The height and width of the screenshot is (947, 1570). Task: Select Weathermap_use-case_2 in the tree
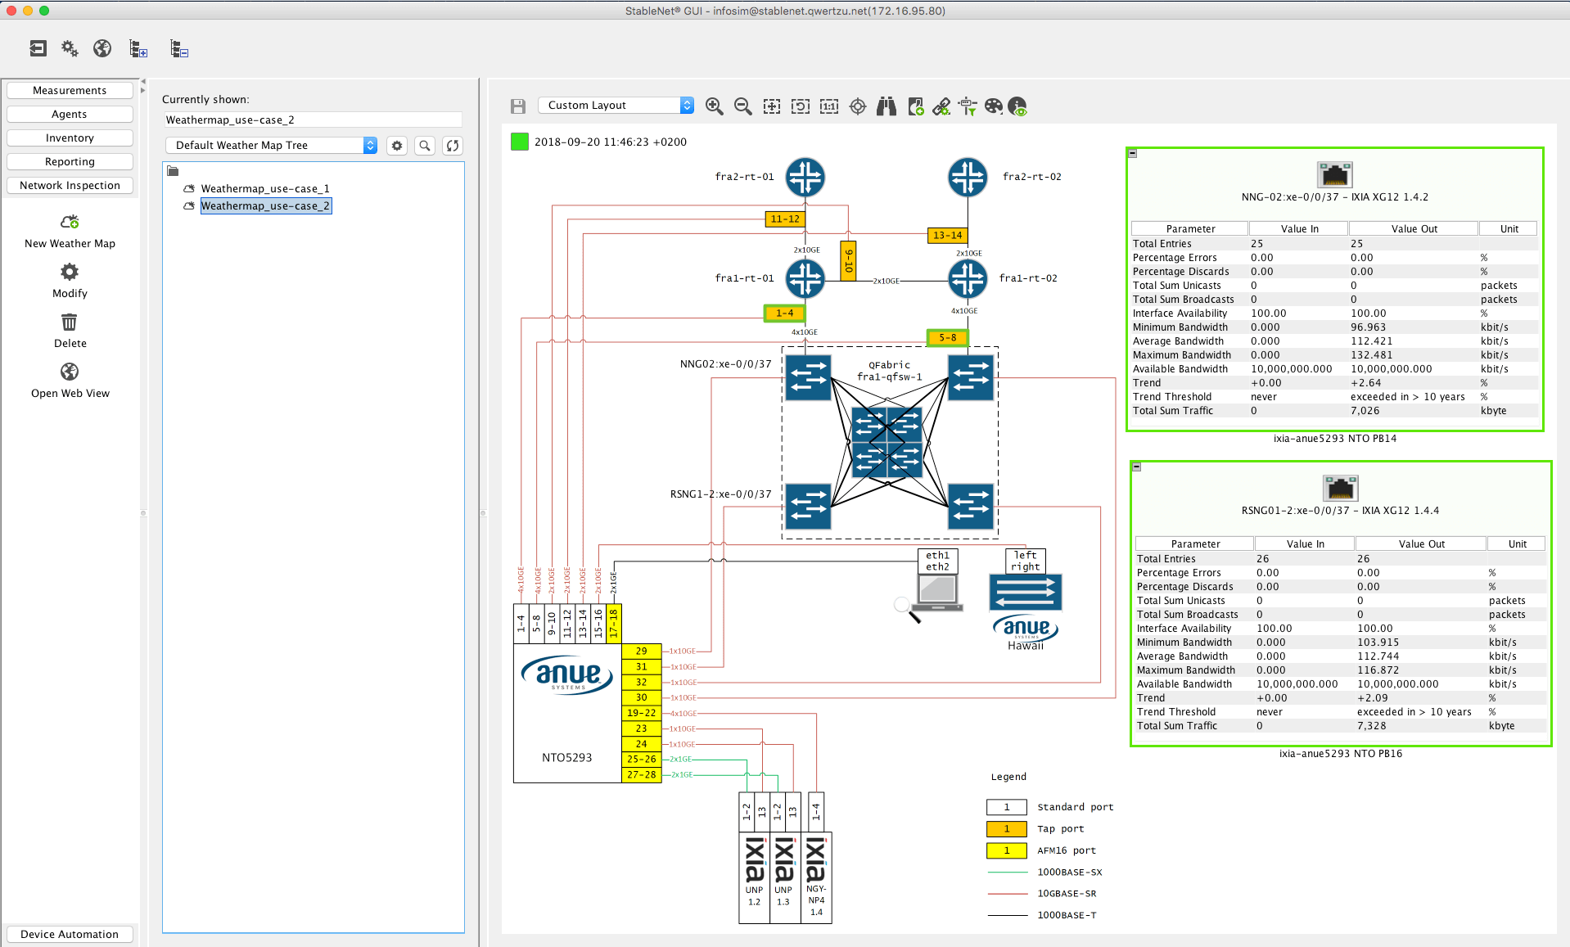[266, 205]
